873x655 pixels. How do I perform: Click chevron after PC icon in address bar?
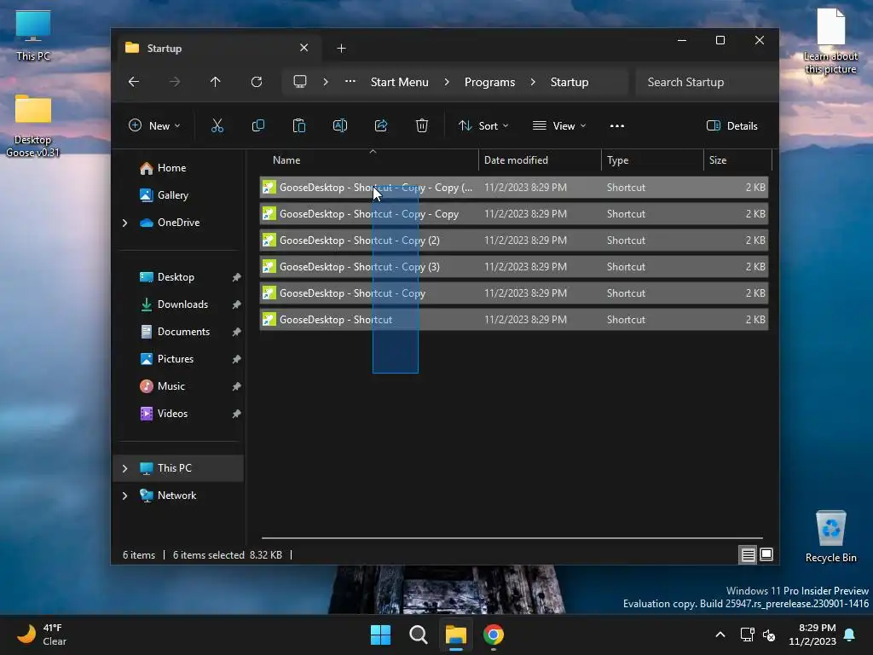pyautogui.click(x=326, y=82)
